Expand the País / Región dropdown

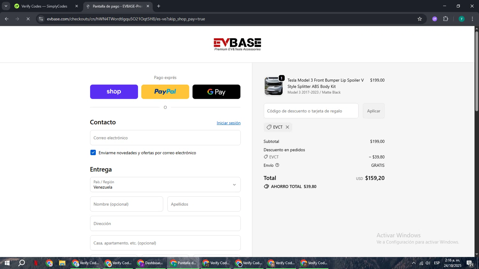165,185
